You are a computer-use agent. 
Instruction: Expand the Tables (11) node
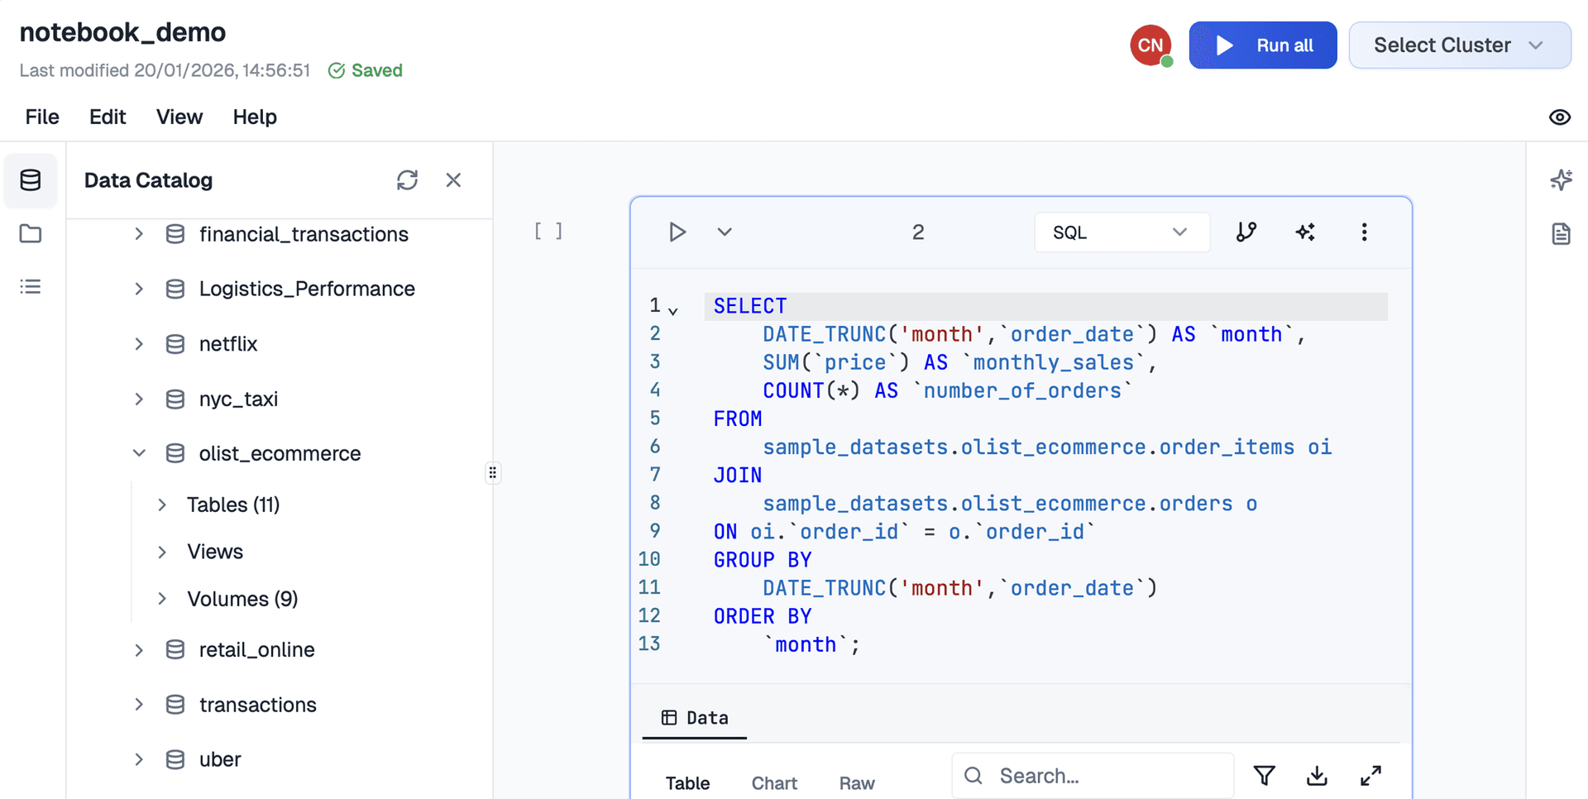click(163, 505)
